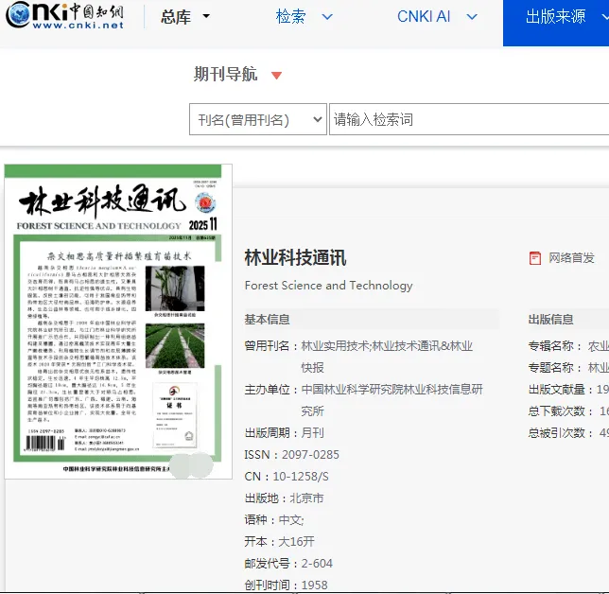Click the 邮发代号 value 2-604
The image size is (609, 594).
pos(317,564)
